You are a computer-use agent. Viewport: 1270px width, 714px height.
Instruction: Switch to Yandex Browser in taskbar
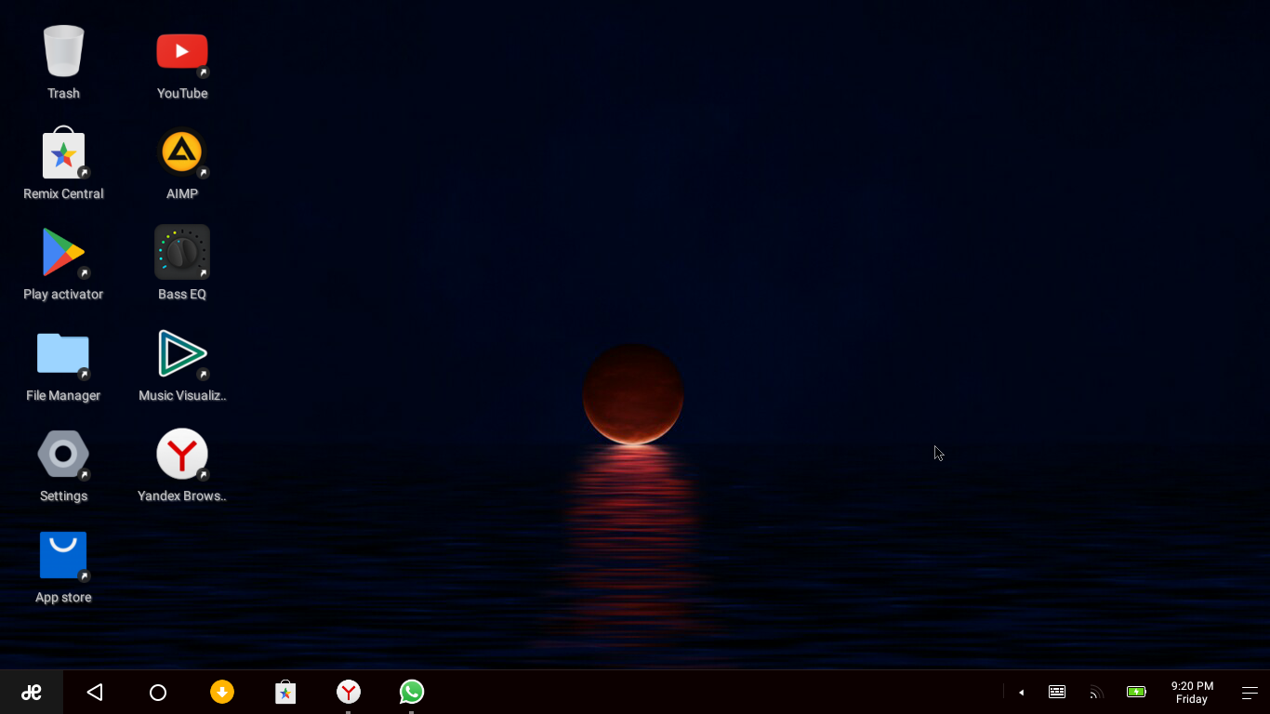[x=349, y=692]
